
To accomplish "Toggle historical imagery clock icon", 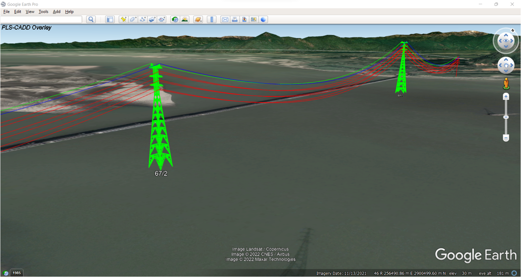I will click(x=175, y=19).
